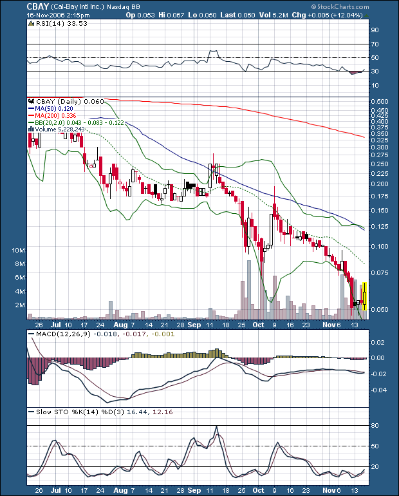399x496 pixels.
Task: Click the 'Aug' label on the price chart date axis
Action: (x=120, y=325)
